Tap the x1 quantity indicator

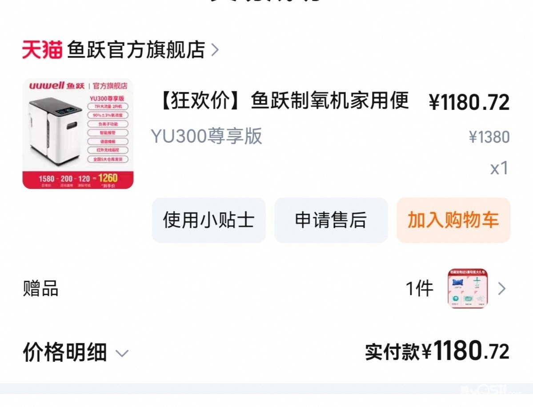(x=499, y=168)
